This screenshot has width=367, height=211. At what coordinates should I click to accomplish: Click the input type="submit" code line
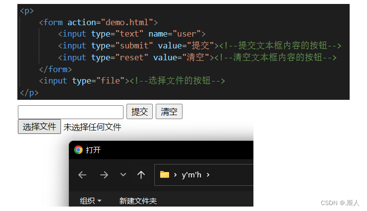(x=200, y=45)
